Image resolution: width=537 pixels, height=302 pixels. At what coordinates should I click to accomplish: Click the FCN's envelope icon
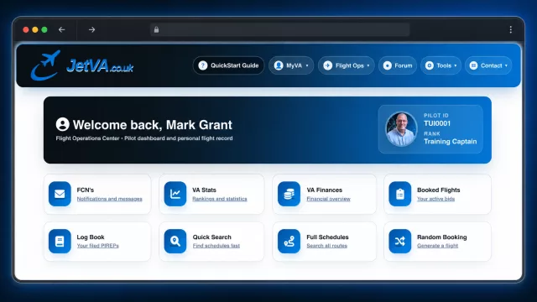pos(60,194)
